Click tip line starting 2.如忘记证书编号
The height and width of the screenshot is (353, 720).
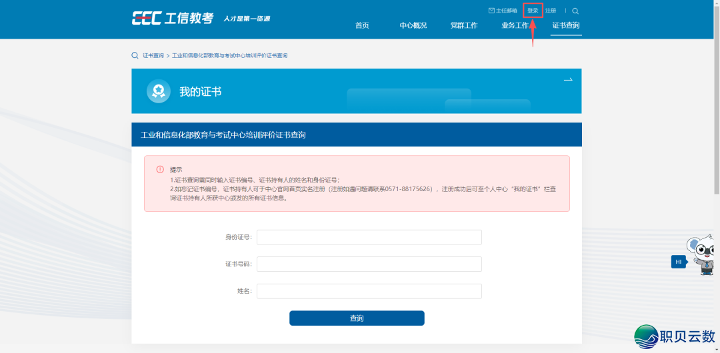(364, 194)
